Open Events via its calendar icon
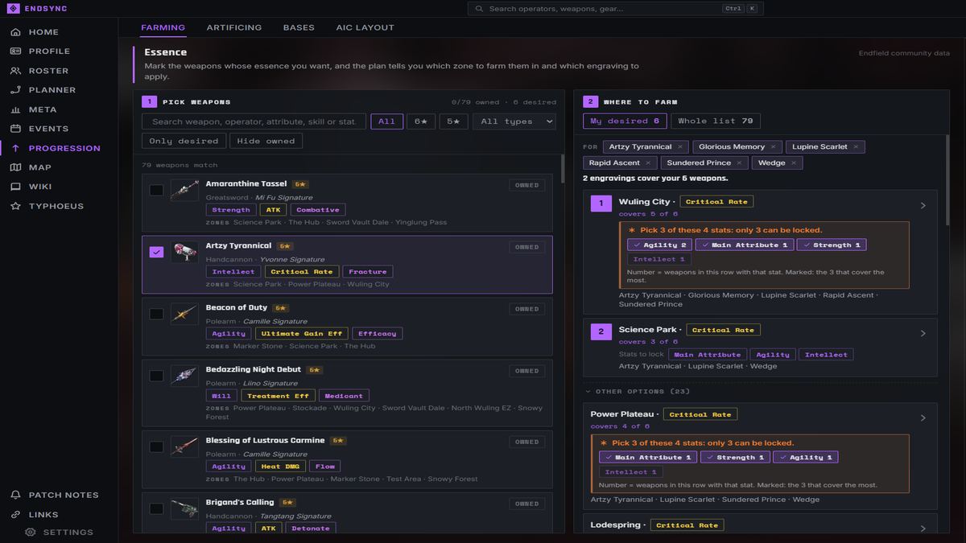 pyautogui.click(x=15, y=129)
